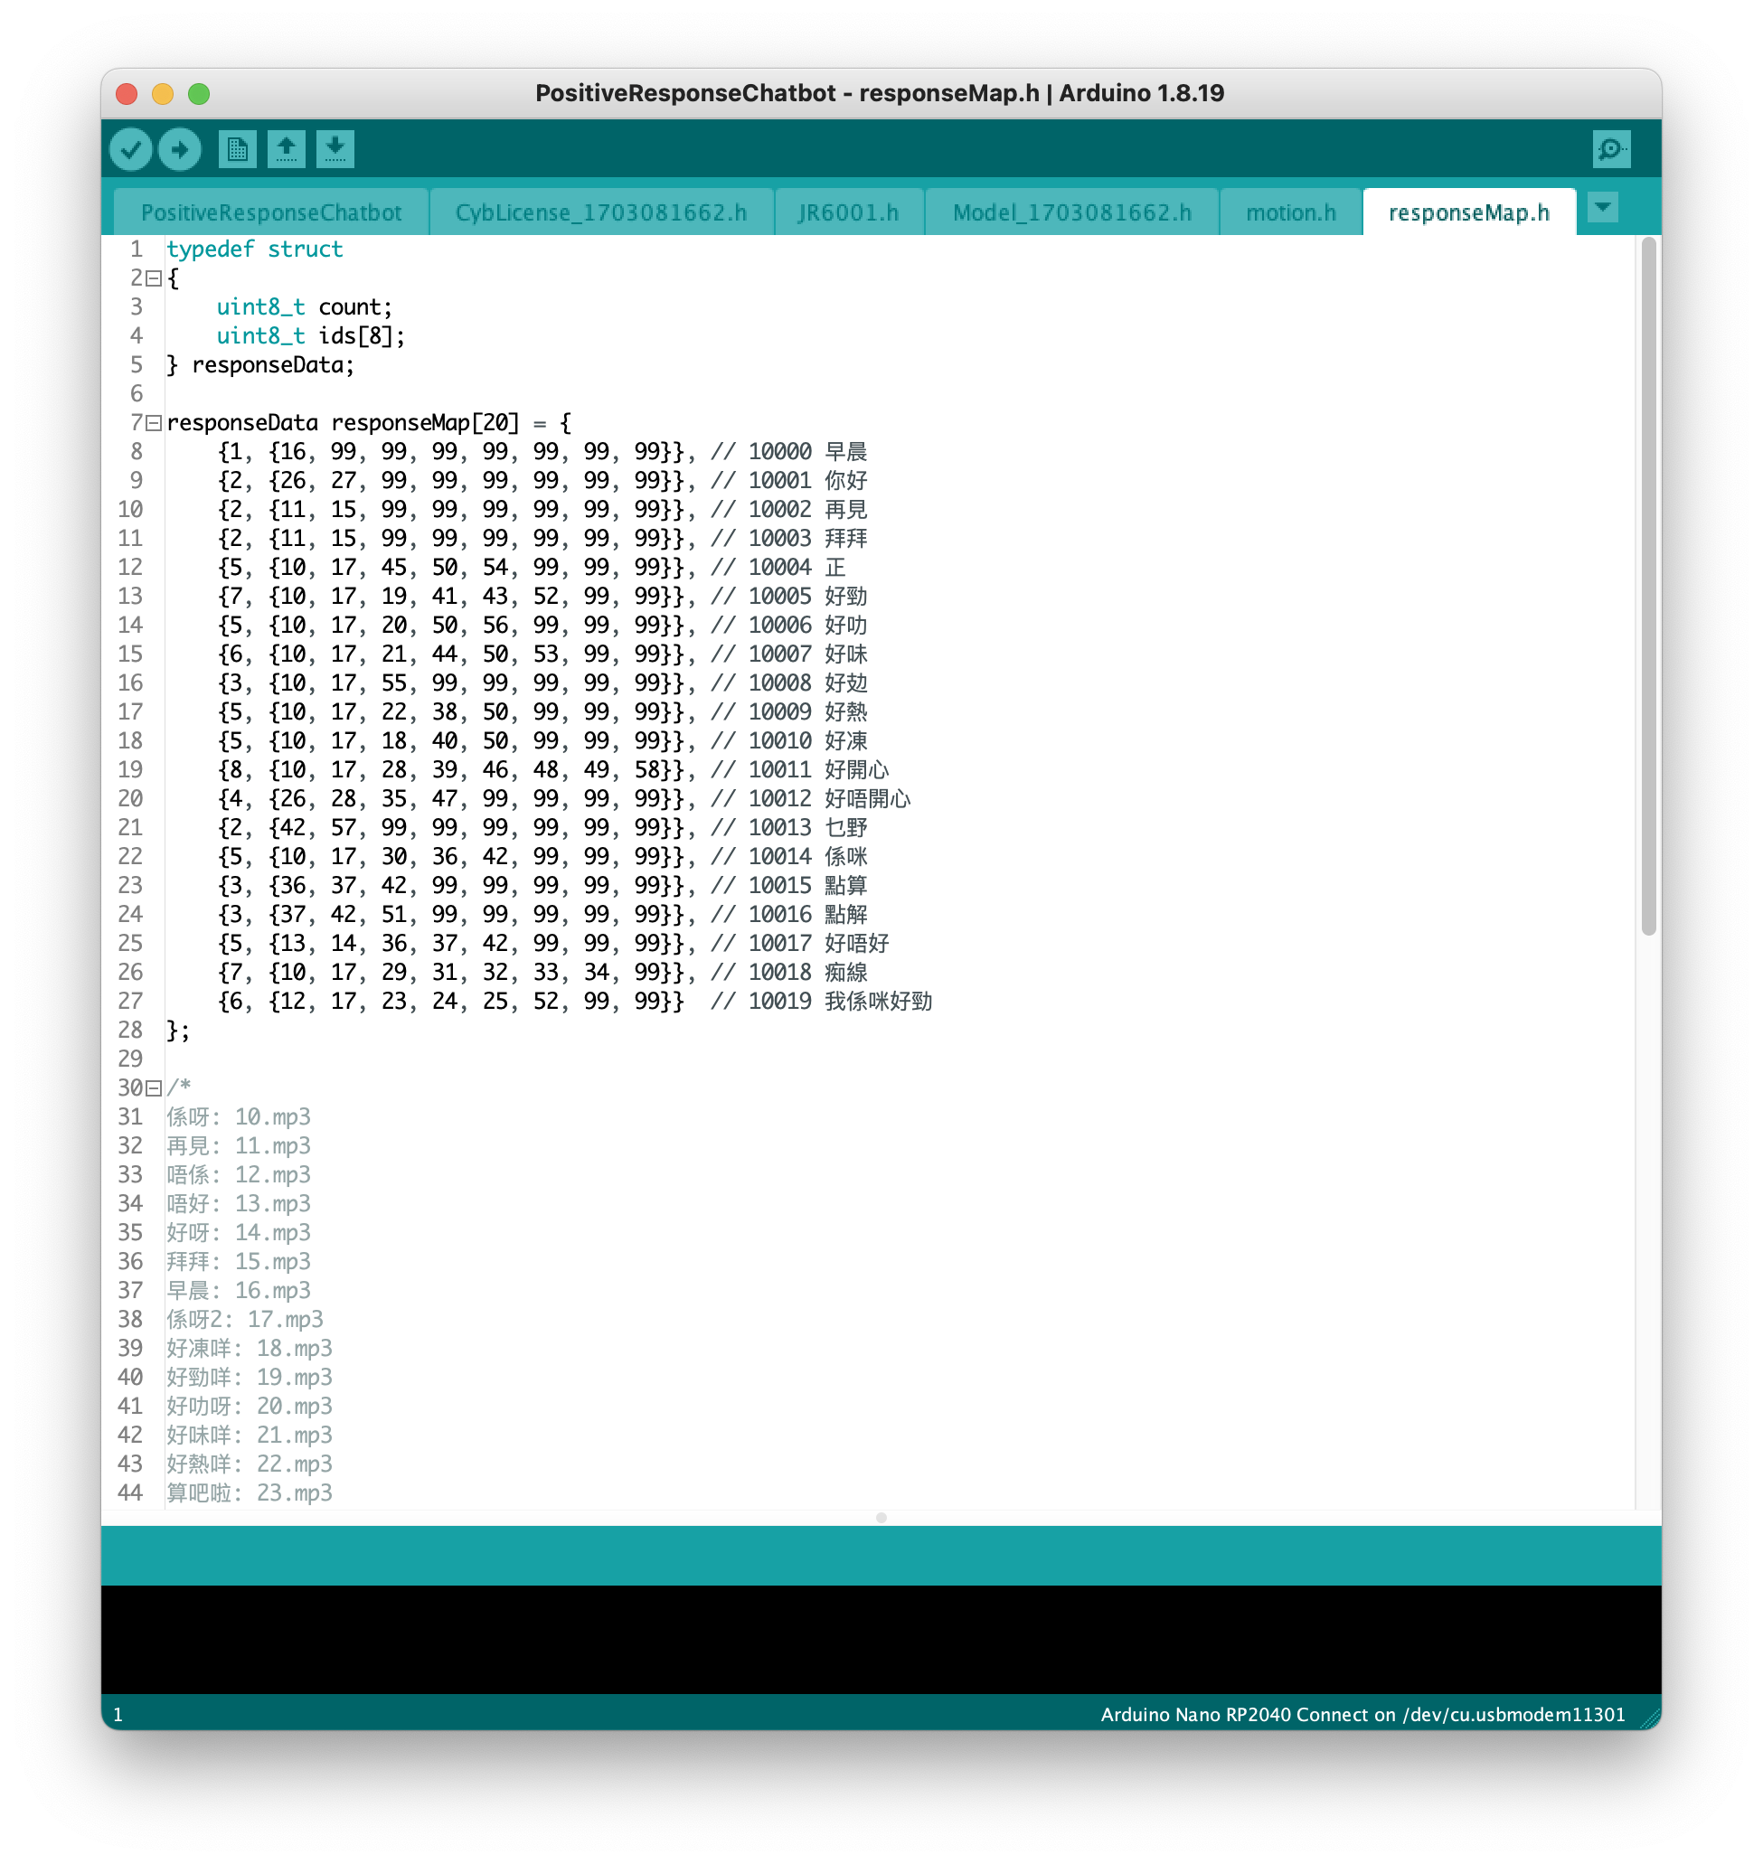Click line number 19 in the gutter

click(130, 769)
